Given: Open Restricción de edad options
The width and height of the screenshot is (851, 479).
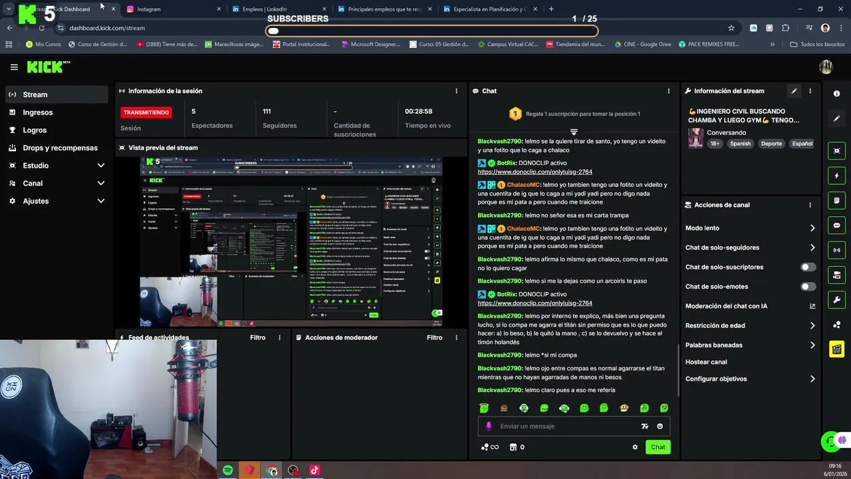Looking at the screenshot, I should point(751,325).
